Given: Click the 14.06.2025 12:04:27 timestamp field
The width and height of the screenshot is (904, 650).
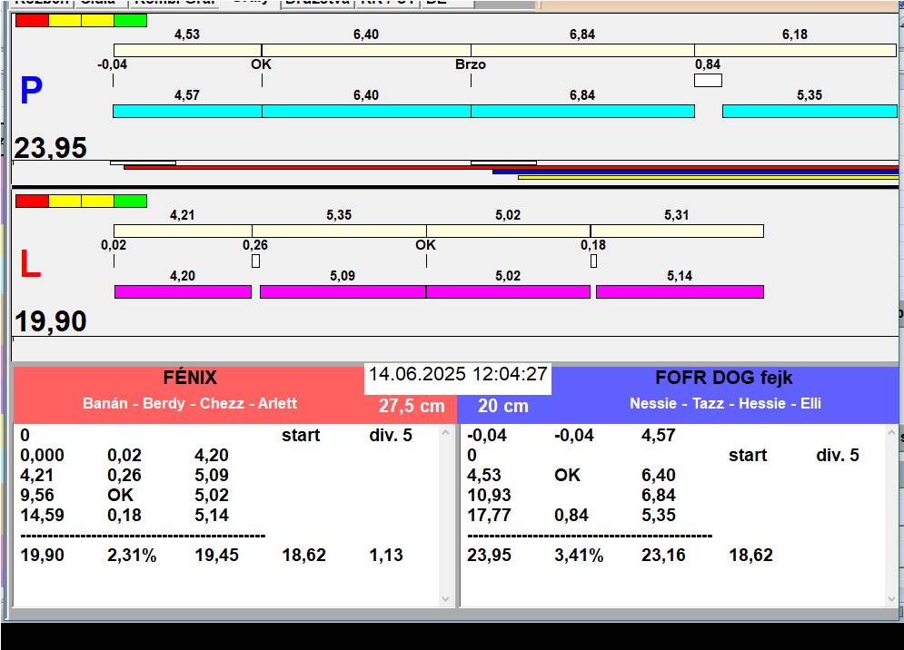Looking at the screenshot, I should click(x=458, y=374).
